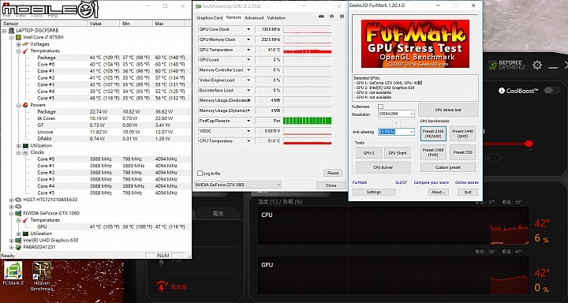The width and height of the screenshot is (568, 303).
Task: Click the red slider handle in the background app
Action: point(529,144)
